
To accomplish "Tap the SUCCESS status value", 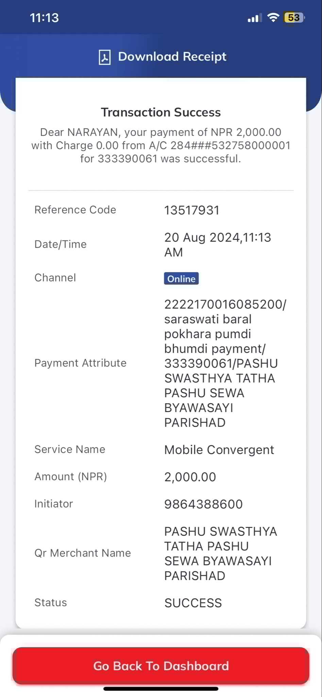I will tap(193, 603).
